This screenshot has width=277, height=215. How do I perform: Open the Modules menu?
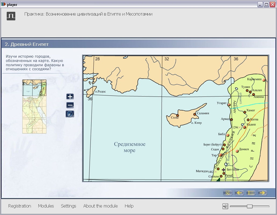[x=46, y=206]
